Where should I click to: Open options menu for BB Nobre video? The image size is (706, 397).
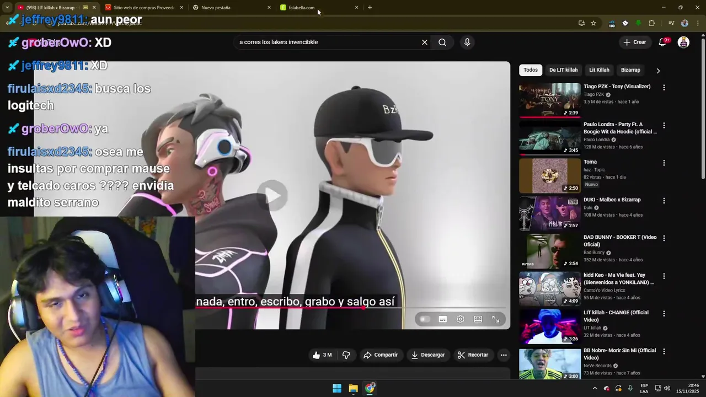coord(664,351)
